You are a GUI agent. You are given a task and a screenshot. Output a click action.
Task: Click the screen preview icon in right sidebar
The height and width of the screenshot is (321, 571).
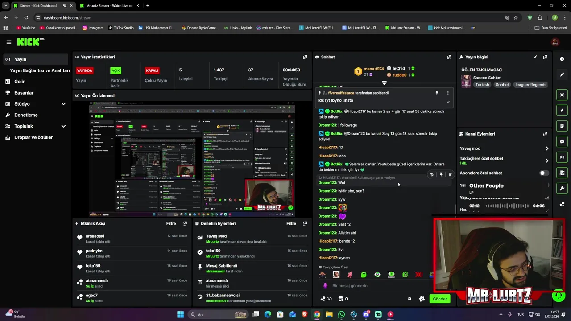(562, 95)
